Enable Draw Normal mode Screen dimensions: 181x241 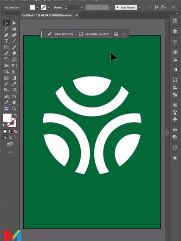[5, 138]
